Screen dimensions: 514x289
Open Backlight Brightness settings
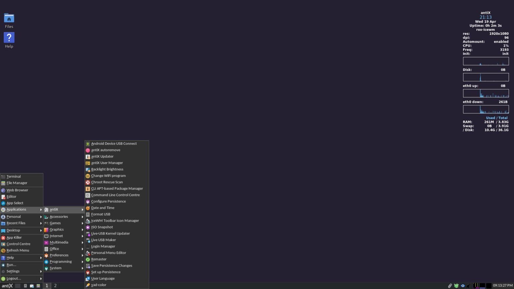point(107,169)
